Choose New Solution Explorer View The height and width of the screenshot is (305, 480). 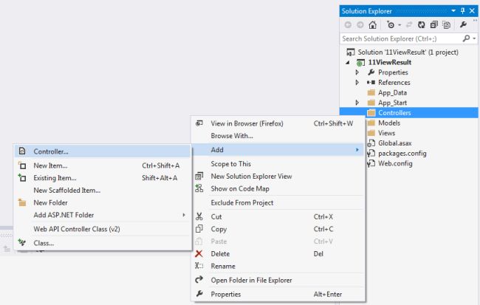tap(278, 177)
